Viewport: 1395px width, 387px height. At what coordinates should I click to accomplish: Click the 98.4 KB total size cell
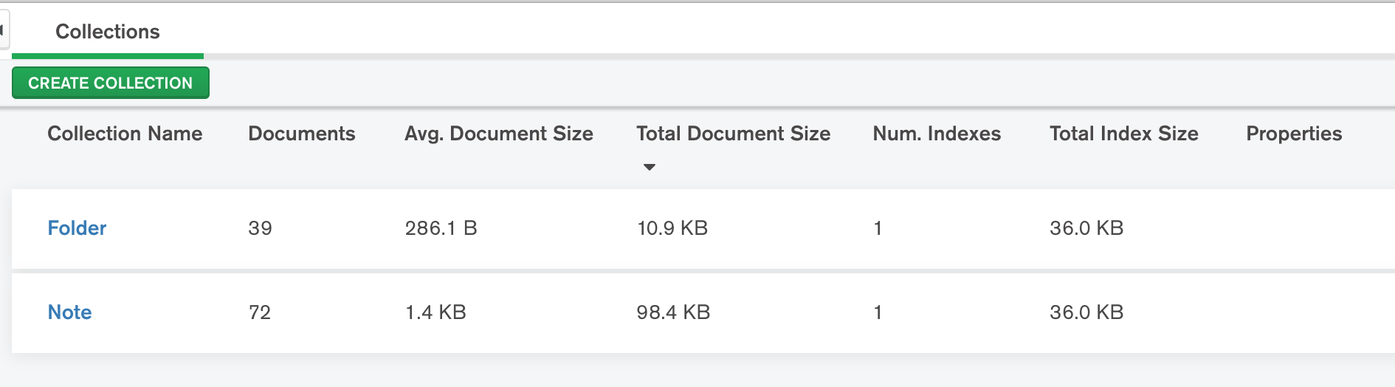tap(673, 312)
